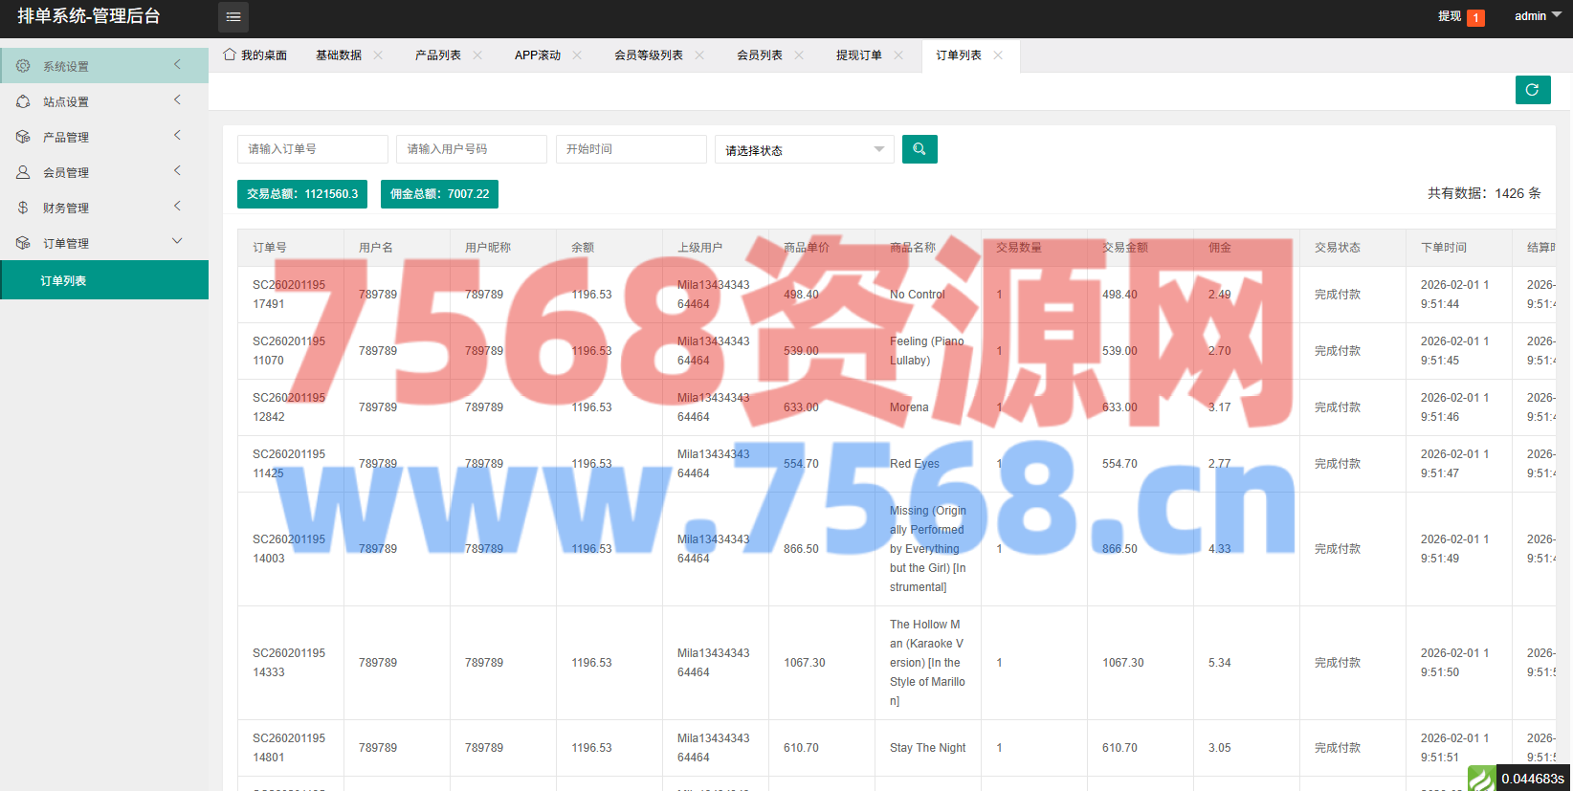Click the 提现 notification badge
The height and width of the screenshot is (791, 1573).
click(1475, 17)
